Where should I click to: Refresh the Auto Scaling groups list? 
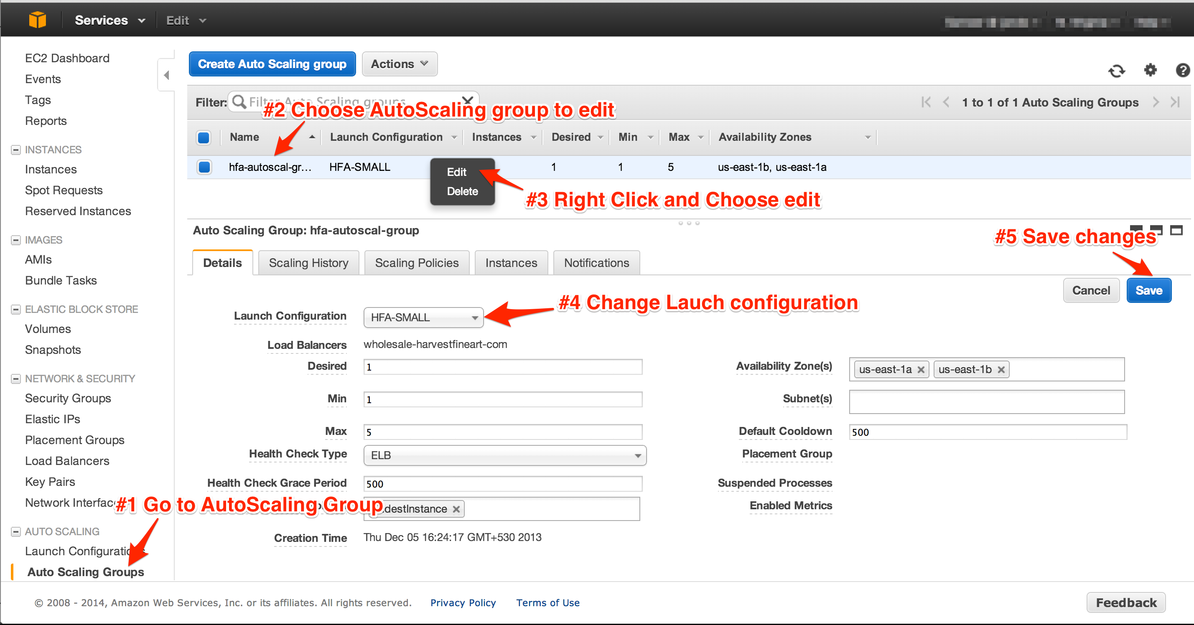(1117, 71)
